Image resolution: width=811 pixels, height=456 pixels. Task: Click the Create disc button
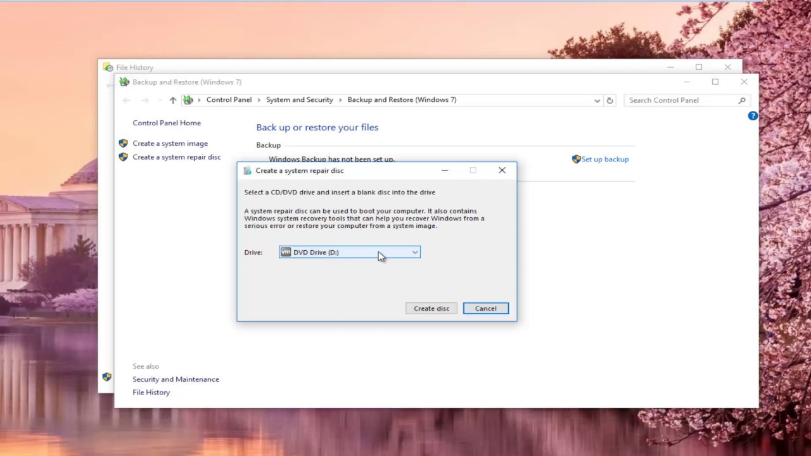coord(431,308)
